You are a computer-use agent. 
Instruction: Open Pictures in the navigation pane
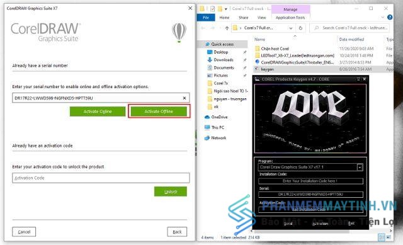click(x=220, y=76)
